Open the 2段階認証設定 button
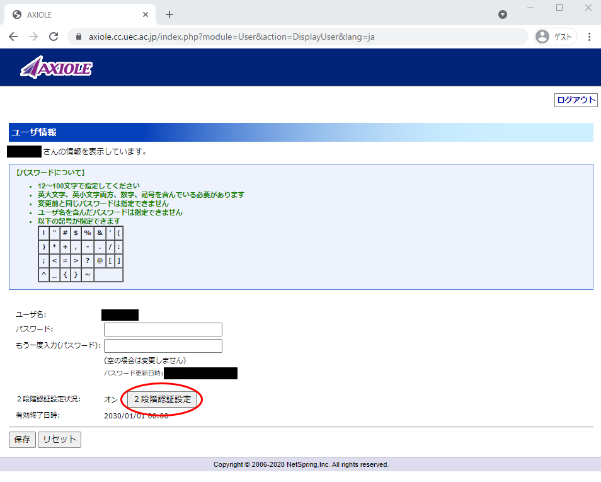This screenshot has width=601, height=482. (x=164, y=399)
